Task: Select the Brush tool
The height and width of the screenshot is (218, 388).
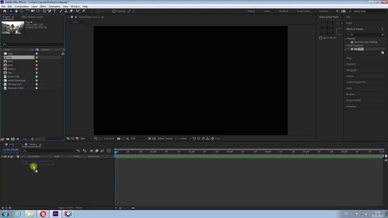Action: [x=61, y=11]
